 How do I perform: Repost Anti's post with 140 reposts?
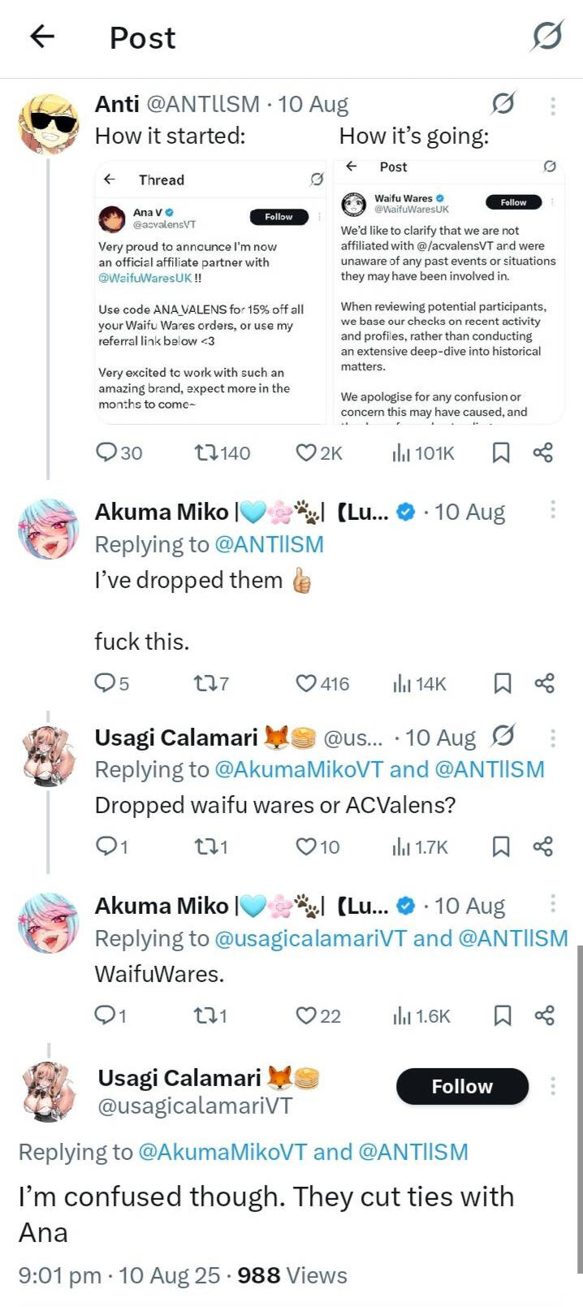coord(207,453)
